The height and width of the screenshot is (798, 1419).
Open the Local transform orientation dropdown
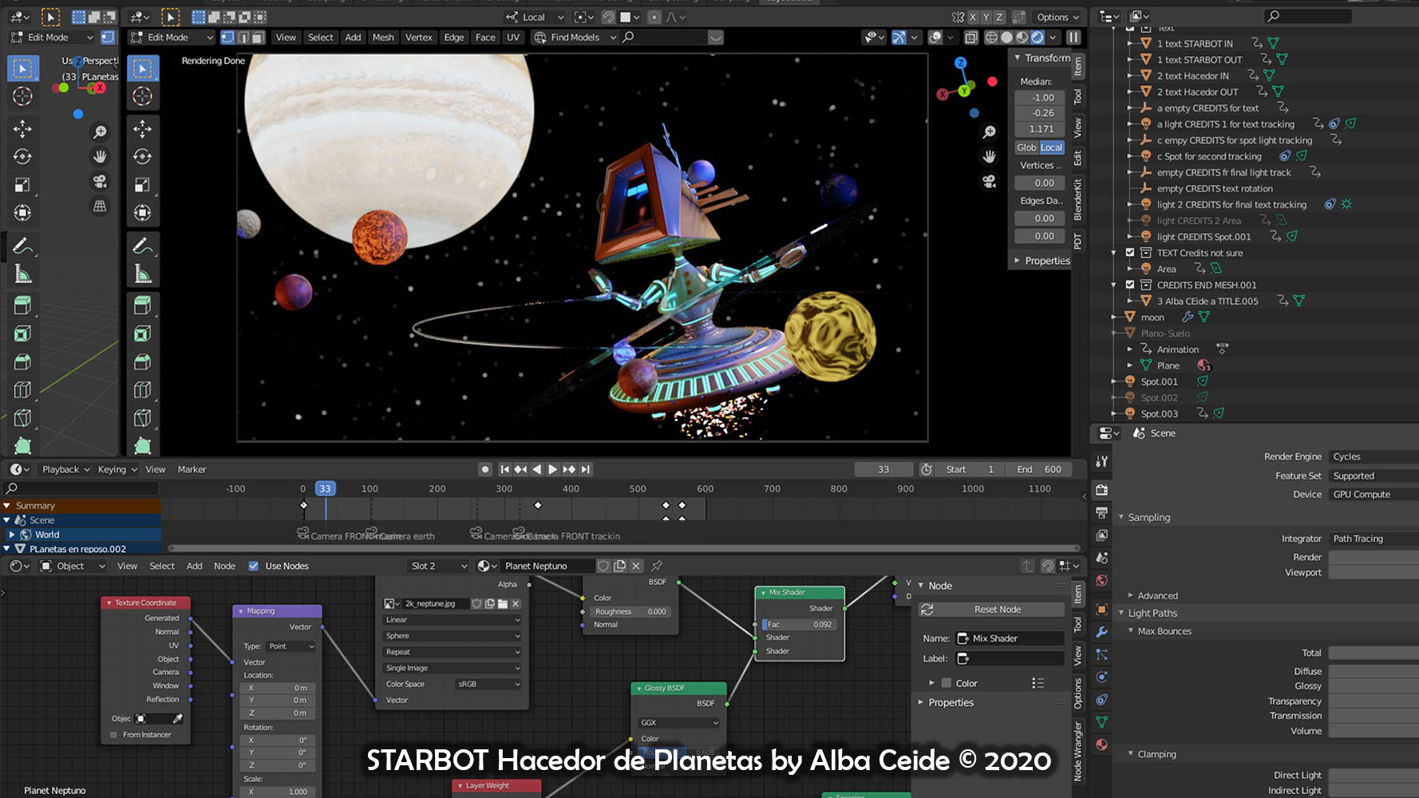(536, 17)
